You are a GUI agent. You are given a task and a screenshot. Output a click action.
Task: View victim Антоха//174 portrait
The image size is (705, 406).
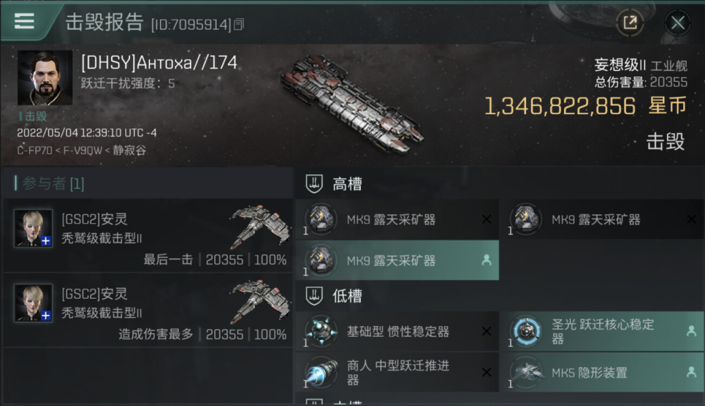pos(45,77)
